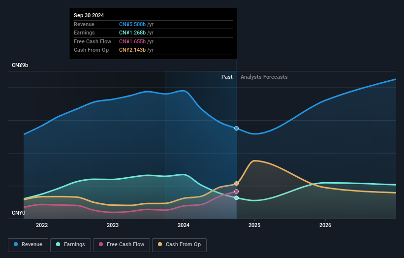Click the Revenue row label in tooltip

point(84,24)
